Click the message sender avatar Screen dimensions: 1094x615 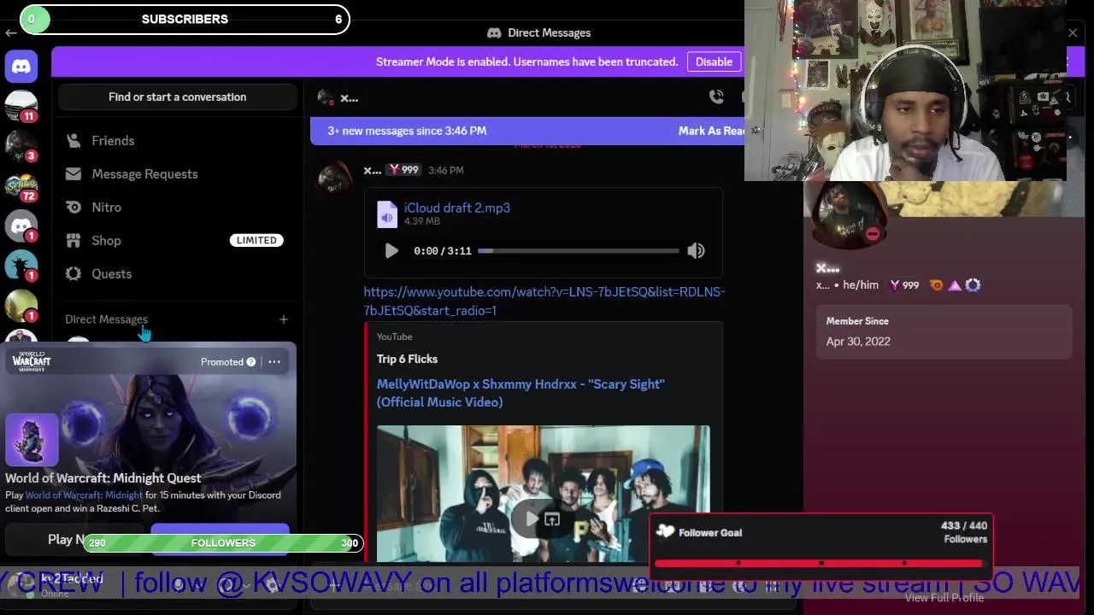pos(334,179)
